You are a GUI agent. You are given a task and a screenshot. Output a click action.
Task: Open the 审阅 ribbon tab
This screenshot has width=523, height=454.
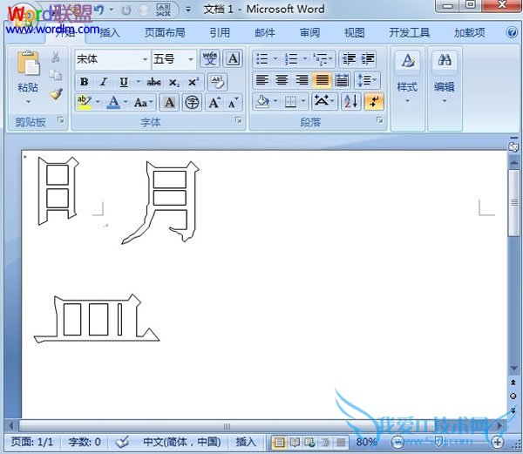click(x=309, y=32)
